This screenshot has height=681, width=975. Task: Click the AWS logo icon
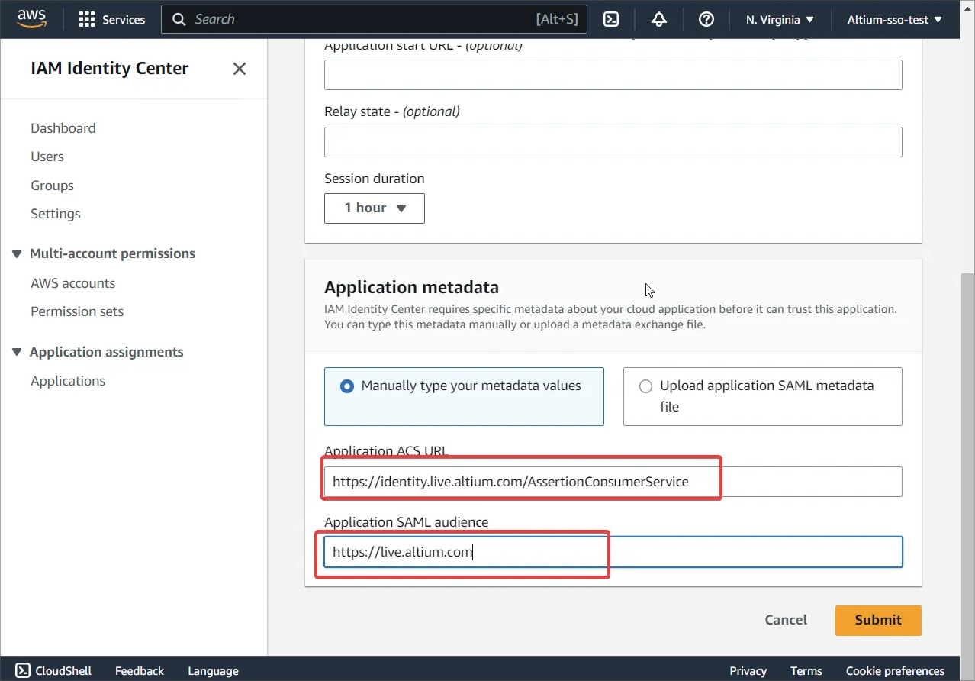pyautogui.click(x=31, y=19)
